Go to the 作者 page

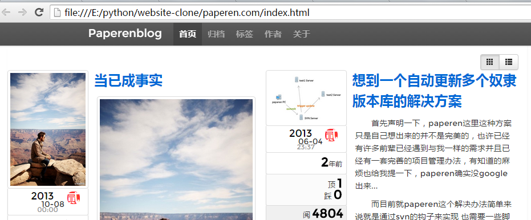point(273,34)
